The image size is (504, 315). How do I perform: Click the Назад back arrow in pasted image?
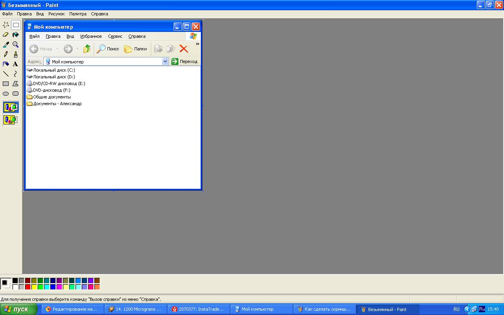[x=41, y=49]
